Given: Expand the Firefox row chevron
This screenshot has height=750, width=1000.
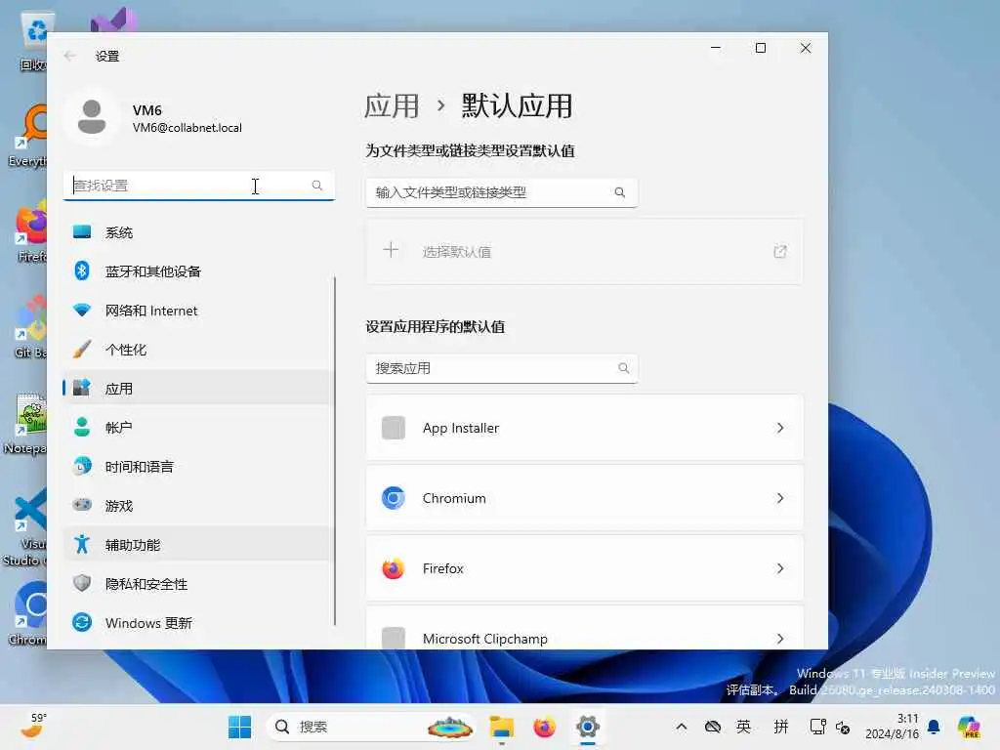Looking at the screenshot, I should tap(780, 567).
